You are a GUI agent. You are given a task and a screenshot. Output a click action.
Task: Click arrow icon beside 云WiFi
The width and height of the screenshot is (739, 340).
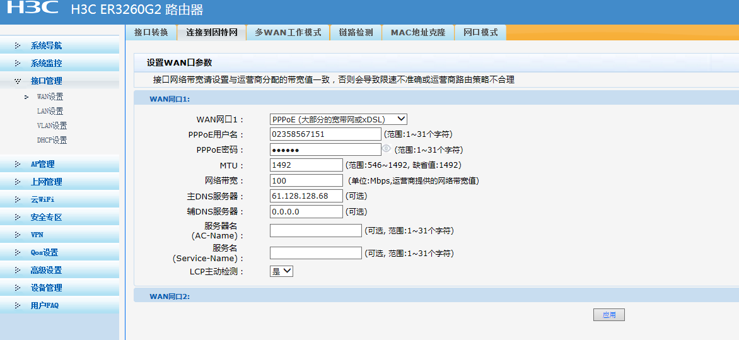pos(18,199)
